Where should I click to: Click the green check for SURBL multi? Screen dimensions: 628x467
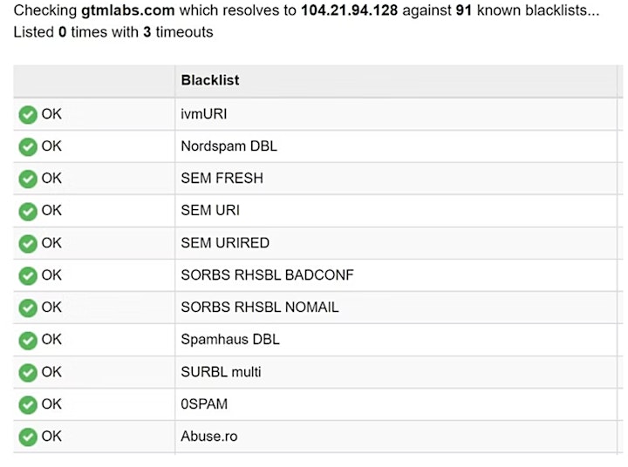[28, 373]
